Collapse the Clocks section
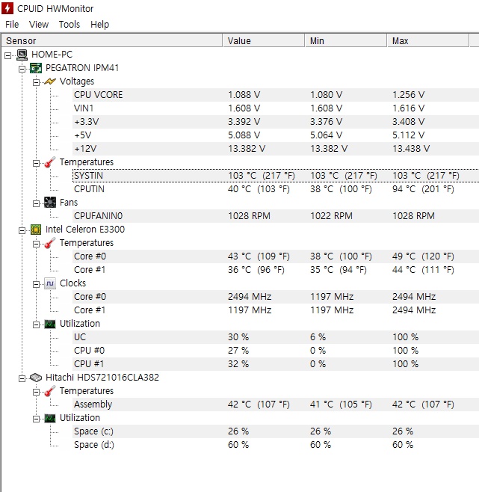Viewport: 479px width, 492px height. pos(37,284)
